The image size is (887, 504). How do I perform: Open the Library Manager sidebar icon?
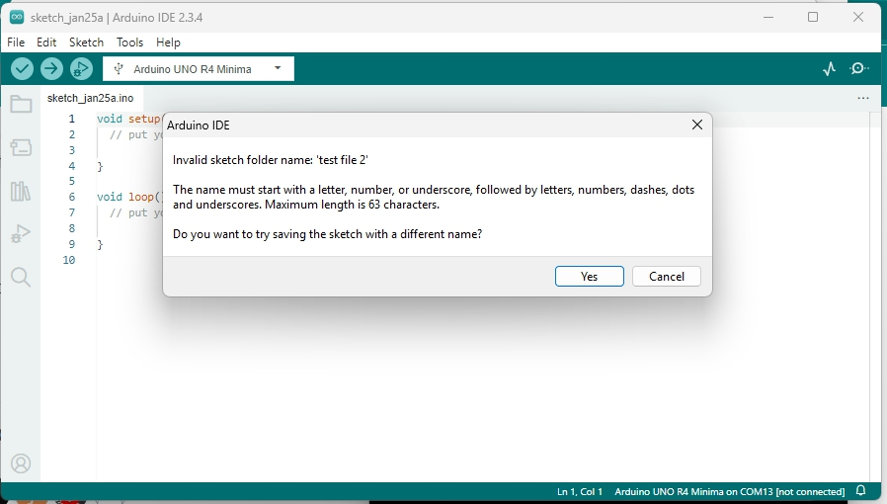click(21, 191)
